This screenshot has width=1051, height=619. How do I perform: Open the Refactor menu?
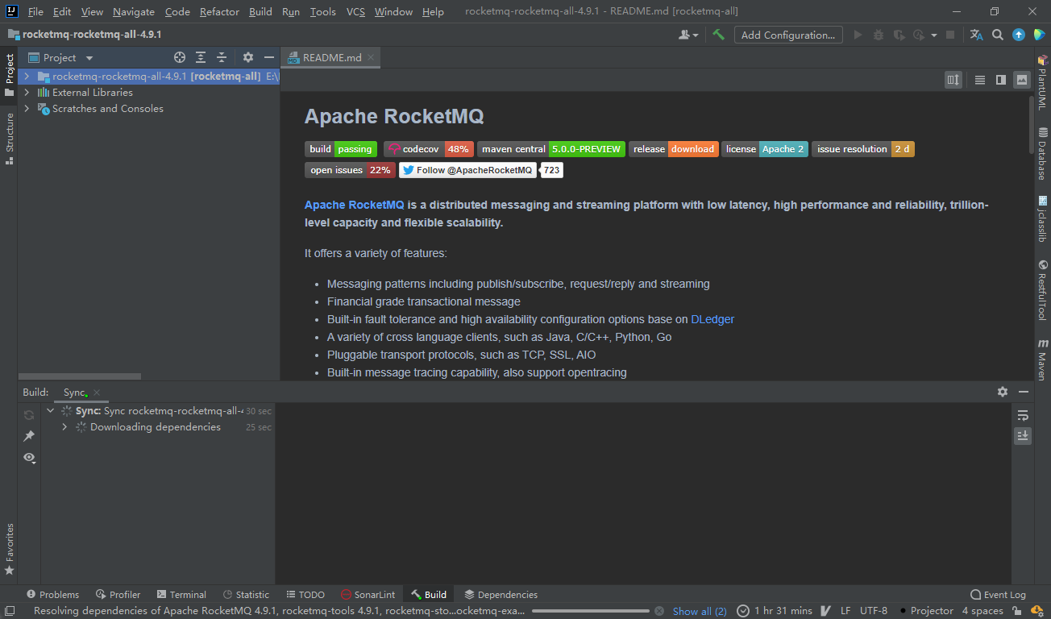point(219,11)
